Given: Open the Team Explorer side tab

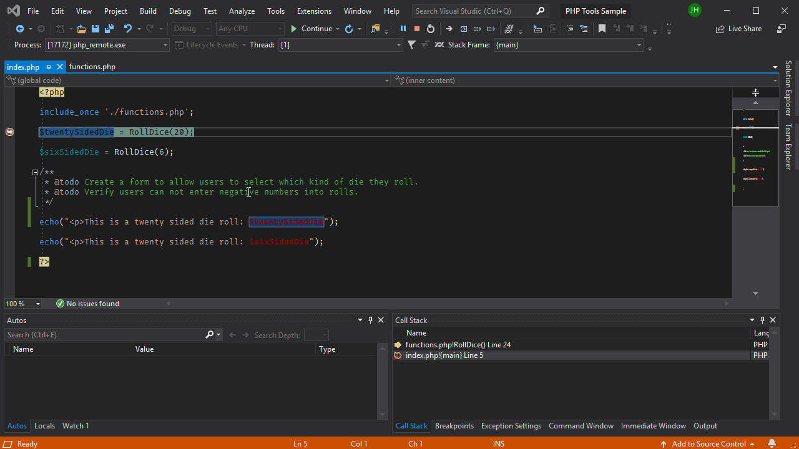Looking at the screenshot, I should (788, 147).
